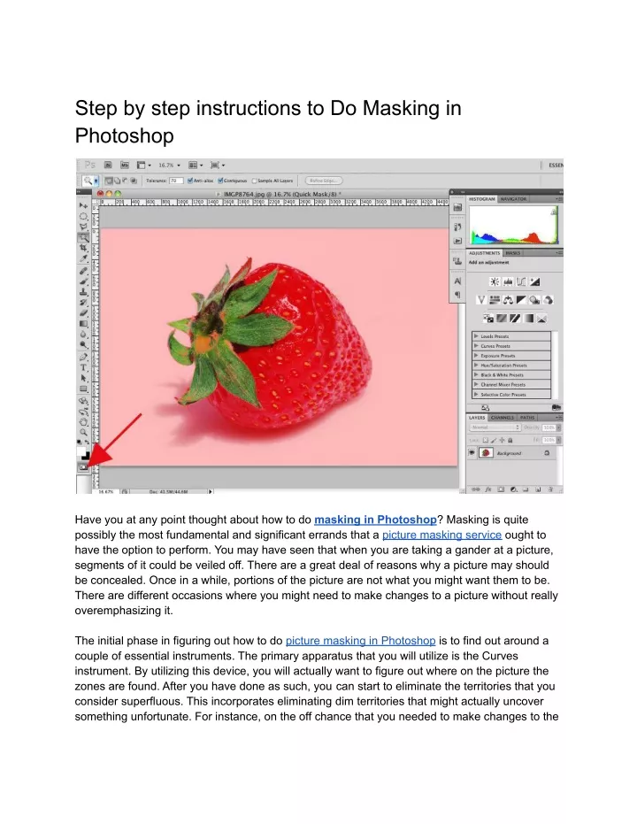This screenshot has width=637, height=824.
Task: Add a Color Balance adjustment
Action: point(508,300)
